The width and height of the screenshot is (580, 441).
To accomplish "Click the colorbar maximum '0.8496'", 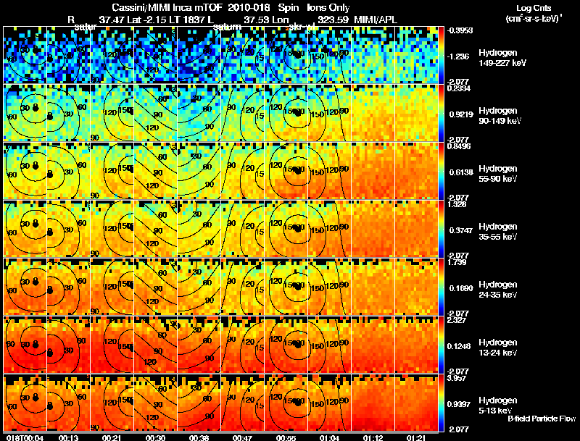I will coord(459,146).
